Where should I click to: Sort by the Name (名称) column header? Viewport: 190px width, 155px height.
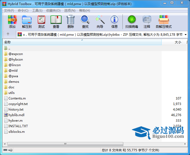82,42
